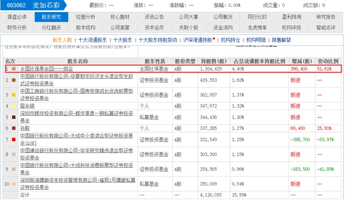Open 国泰安保成长优选股票型 fund link
This screenshot has width=345, height=200.
77,95
